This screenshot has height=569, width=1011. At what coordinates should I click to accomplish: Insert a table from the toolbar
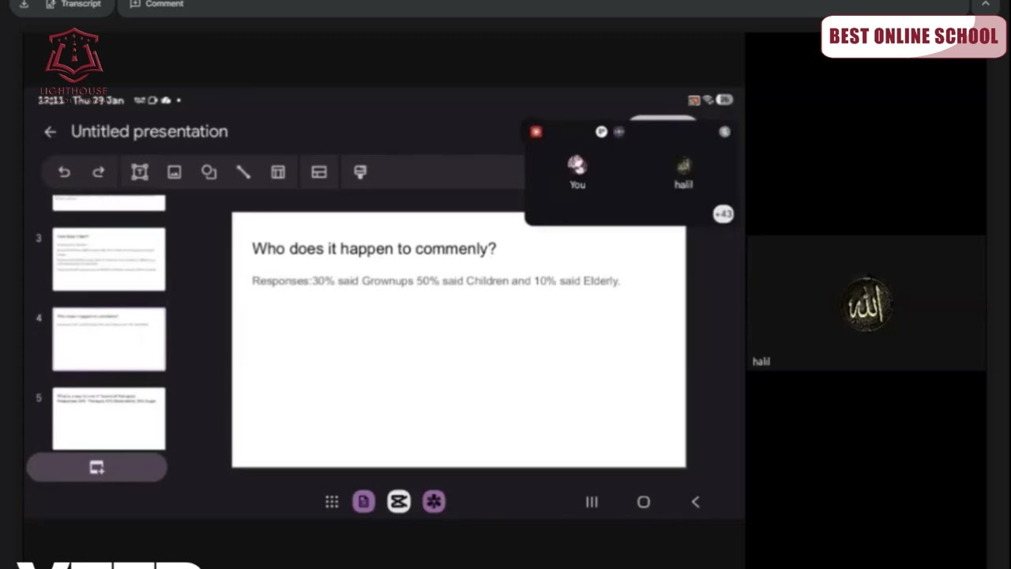click(278, 172)
